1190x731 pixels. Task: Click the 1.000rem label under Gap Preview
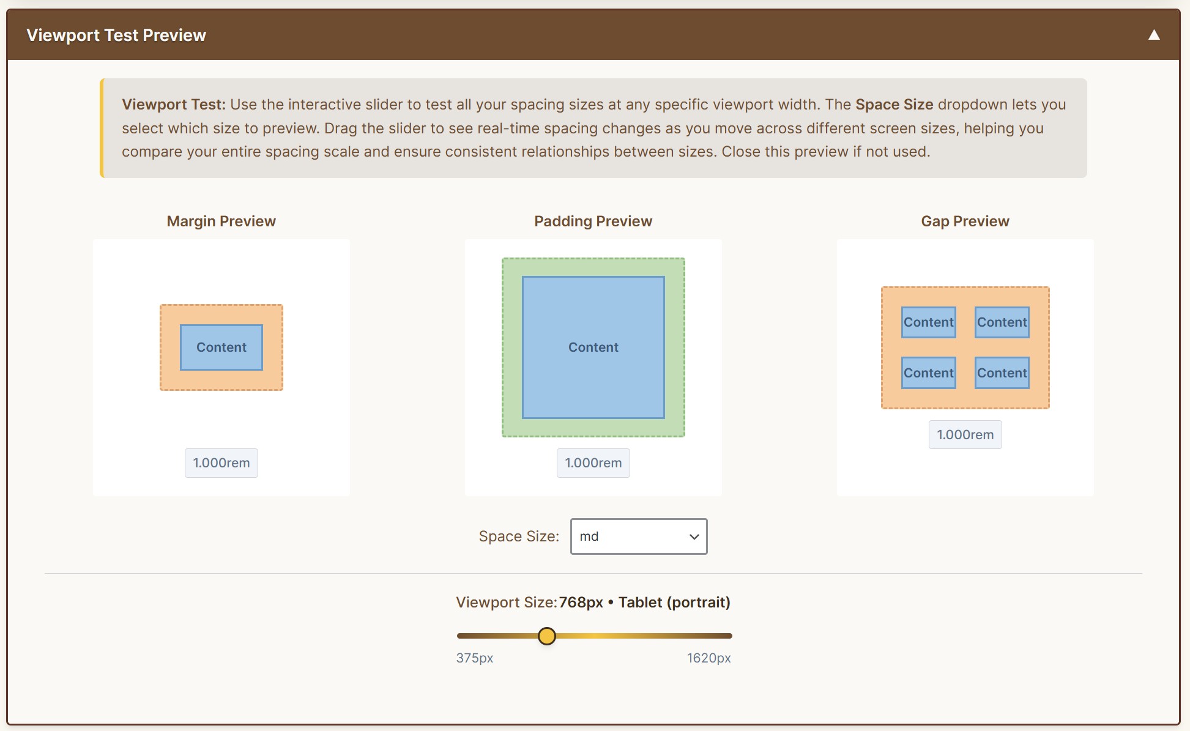click(965, 435)
